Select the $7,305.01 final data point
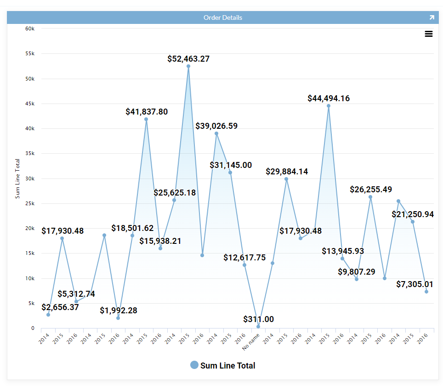 point(426,292)
